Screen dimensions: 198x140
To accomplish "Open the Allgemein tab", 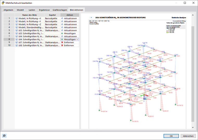I will [x=8, y=10].
